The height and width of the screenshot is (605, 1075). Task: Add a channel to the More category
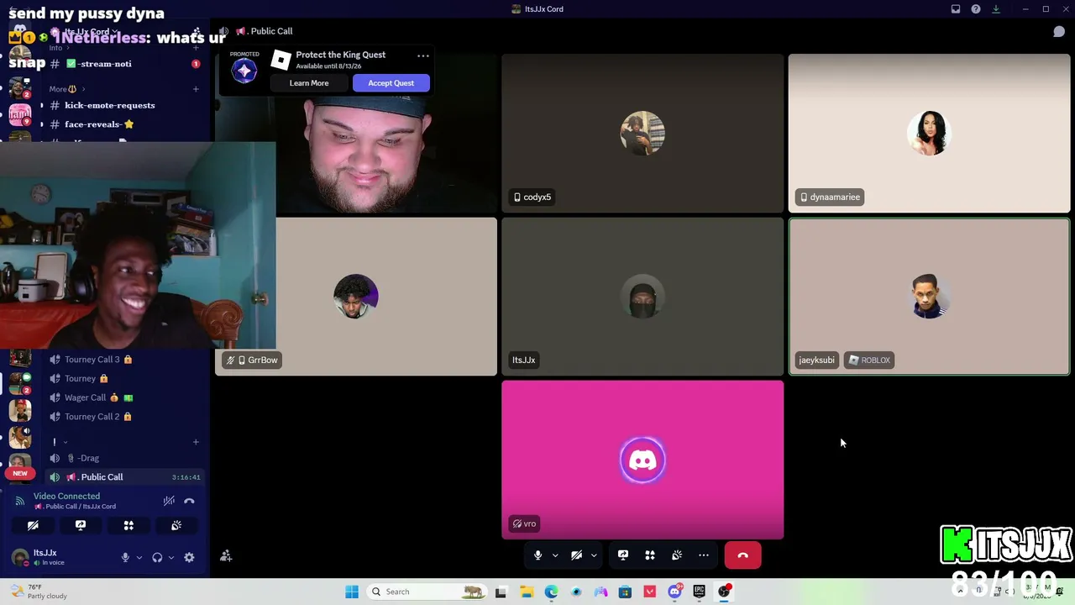pyautogui.click(x=196, y=89)
